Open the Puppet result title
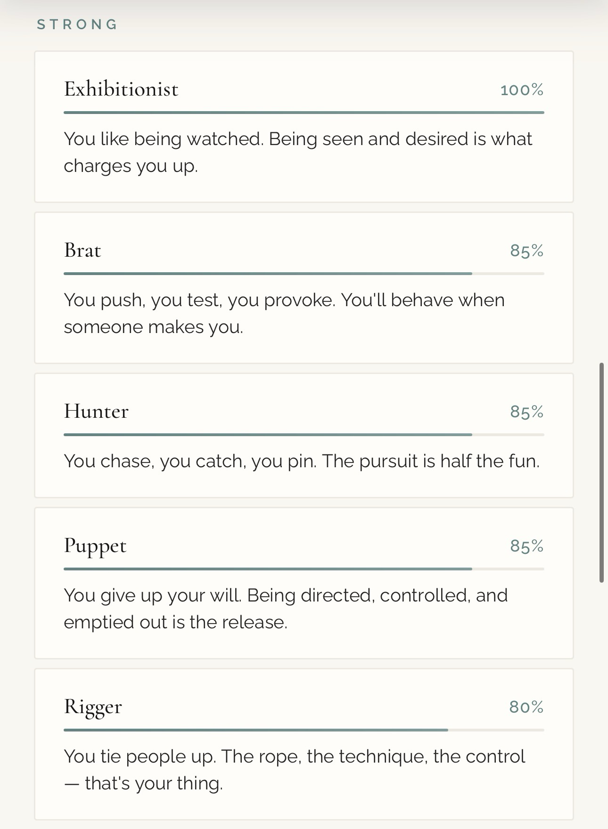The width and height of the screenshot is (608, 829). [95, 545]
